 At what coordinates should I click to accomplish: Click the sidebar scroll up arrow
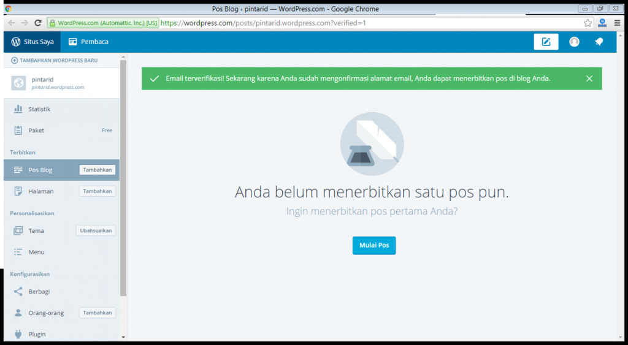(123, 57)
